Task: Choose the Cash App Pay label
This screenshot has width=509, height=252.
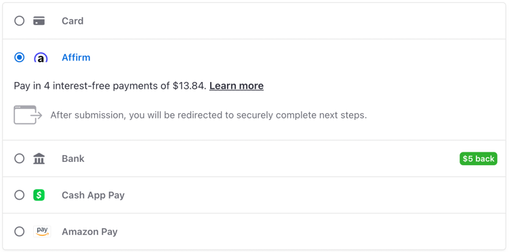Action: point(93,195)
